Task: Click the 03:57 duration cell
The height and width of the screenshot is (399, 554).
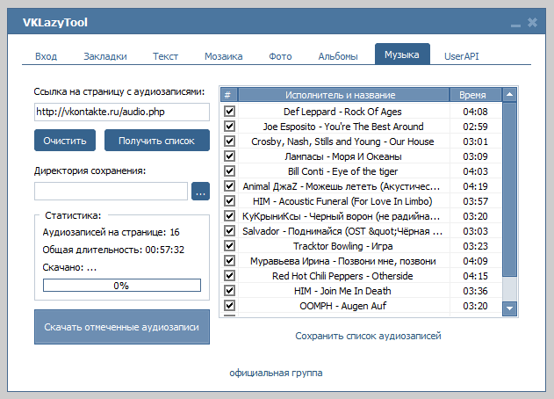Action: [475, 201]
